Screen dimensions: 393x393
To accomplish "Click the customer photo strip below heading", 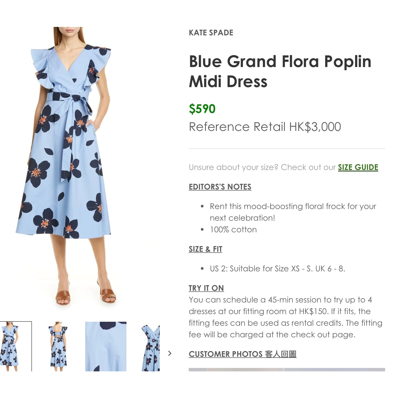I will click(287, 370).
